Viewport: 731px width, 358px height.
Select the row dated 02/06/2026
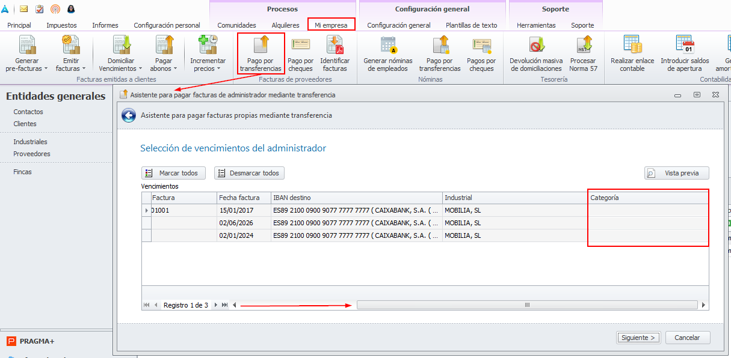click(x=425, y=223)
